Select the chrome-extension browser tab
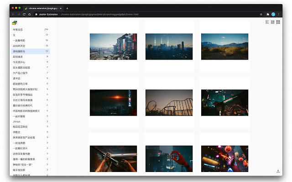Viewport: 292px width, 182px height. 43,8
